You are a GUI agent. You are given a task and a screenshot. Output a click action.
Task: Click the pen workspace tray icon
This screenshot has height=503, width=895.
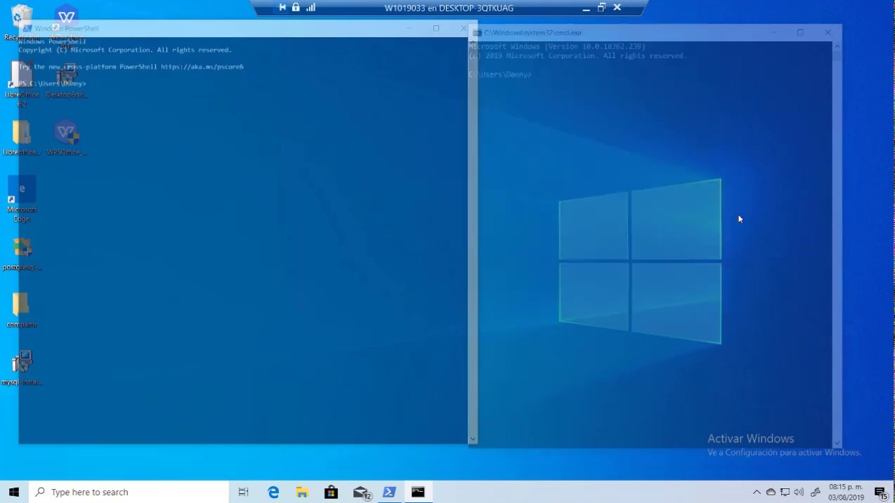(815, 493)
